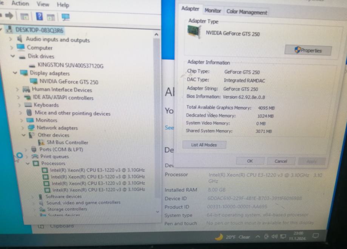
Task: Click the Mice and other pointing devices icon
Action: pos(29,112)
